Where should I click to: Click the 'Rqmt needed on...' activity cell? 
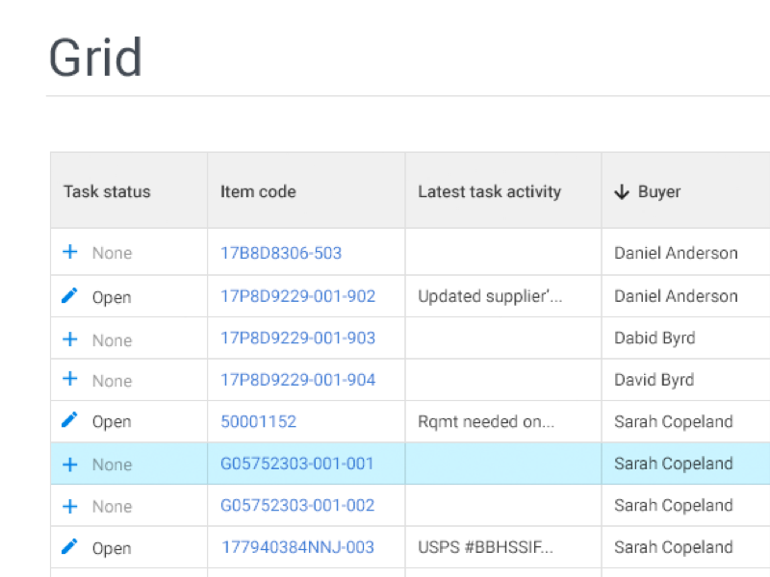pos(486,422)
